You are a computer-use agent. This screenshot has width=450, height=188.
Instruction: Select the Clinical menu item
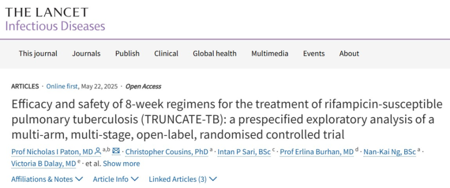coord(166,53)
